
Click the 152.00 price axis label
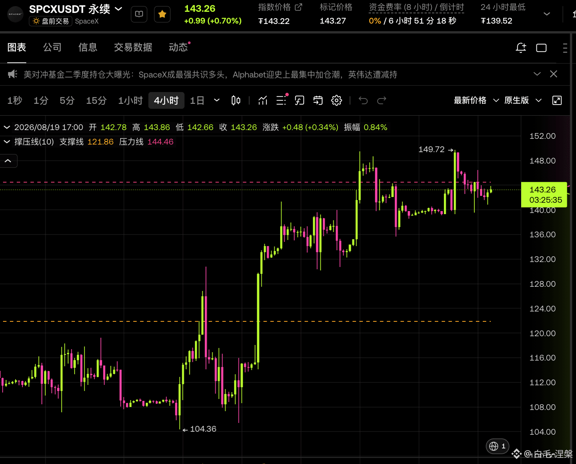tap(543, 136)
